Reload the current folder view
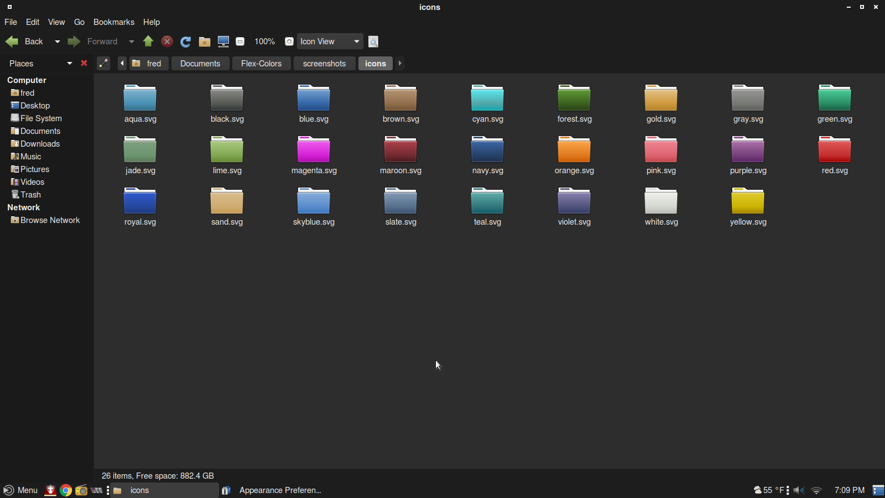Screen dimensions: 885x498 (x=186, y=41)
